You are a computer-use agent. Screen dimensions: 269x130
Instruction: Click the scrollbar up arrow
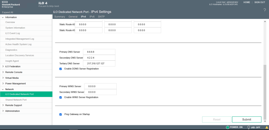click(265, 22)
